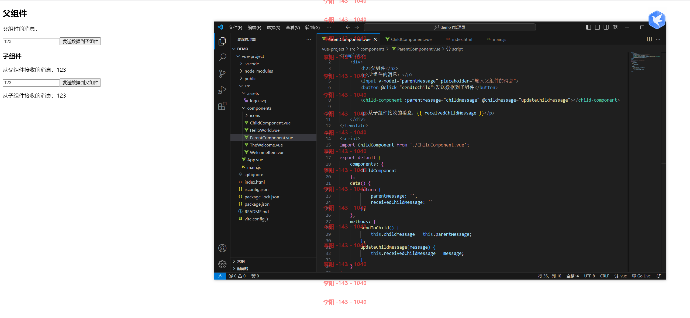Image resolution: width=690 pixels, height=318 pixels.
Task: Open the Manage gear settings icon
Action: click(222, 264)
